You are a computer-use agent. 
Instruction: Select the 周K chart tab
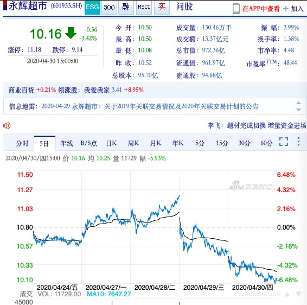tap(133, 143)
